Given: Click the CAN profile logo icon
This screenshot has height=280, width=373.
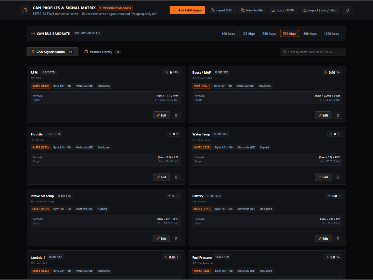Looking at the screenshot, I should click(x=25, y=10).
